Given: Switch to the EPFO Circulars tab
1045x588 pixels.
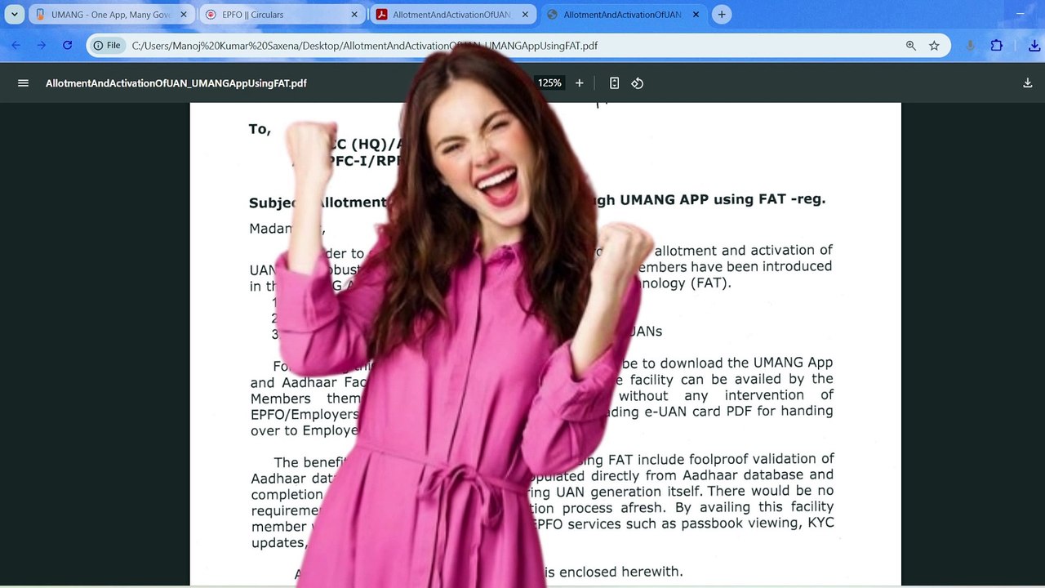Looking at the screenshot, I should (x=278, y=15).
